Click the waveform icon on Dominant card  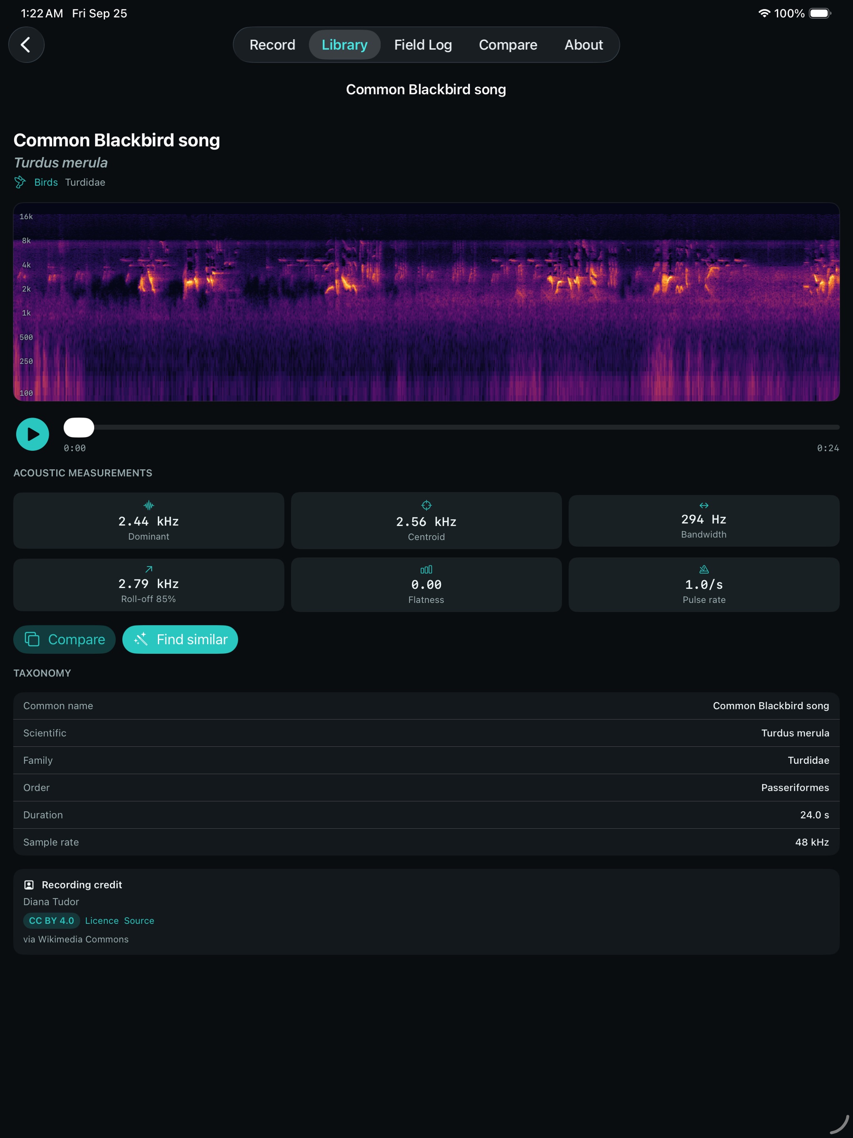click(x=149, y=505)
